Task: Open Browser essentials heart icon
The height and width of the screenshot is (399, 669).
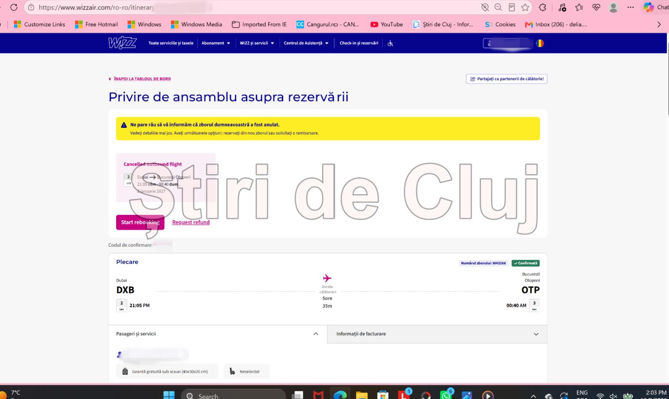Action: point(596,7)
